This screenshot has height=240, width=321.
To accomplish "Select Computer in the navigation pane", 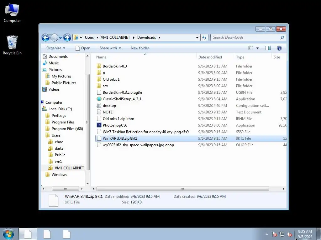I will (x=54, y=102).
